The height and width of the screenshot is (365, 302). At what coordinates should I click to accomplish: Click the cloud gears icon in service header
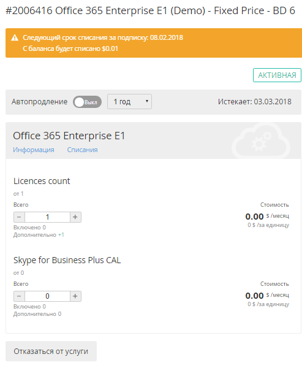261,140
